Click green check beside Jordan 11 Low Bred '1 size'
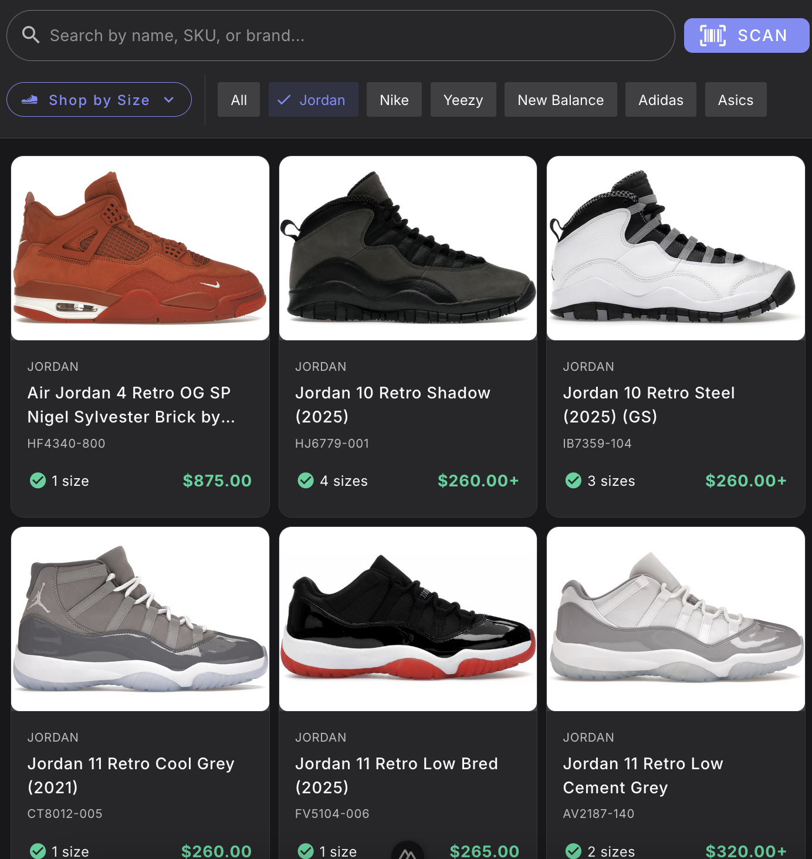Image resolution: width=812 pixels, height=859 pixels. click(x=306, y=851)
